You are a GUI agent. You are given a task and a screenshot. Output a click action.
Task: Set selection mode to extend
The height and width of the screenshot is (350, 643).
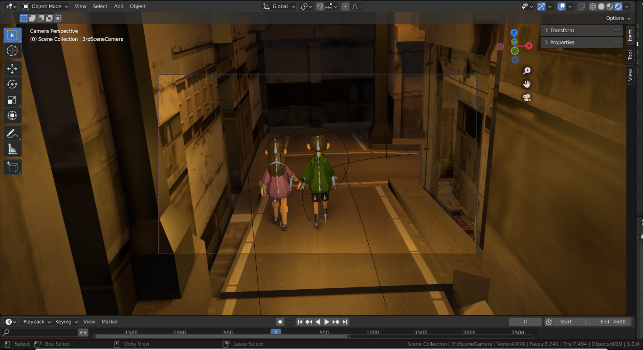[32, 18]
